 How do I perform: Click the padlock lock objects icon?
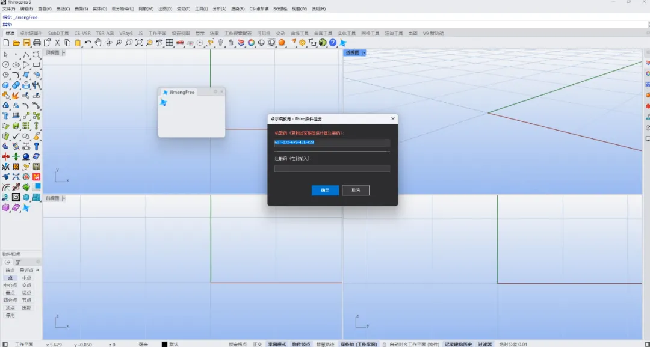231,43
